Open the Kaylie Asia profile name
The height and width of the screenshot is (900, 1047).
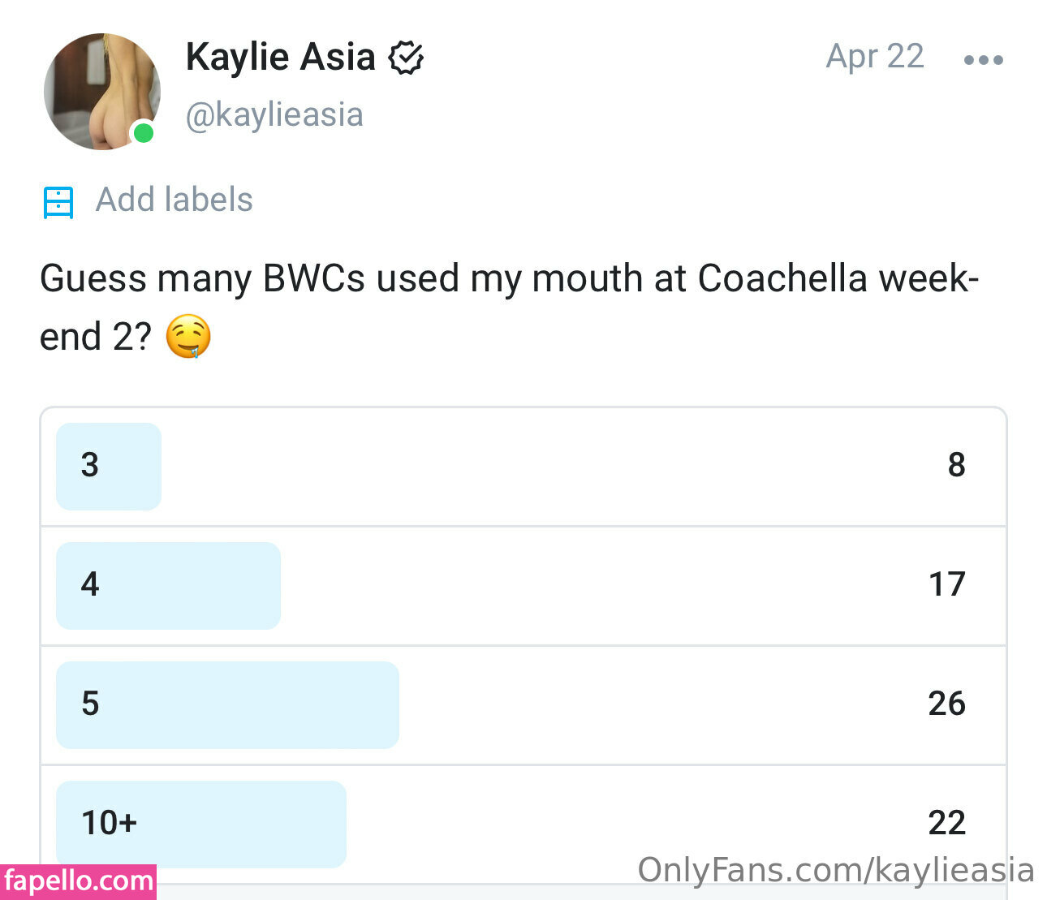click(280, 58)
